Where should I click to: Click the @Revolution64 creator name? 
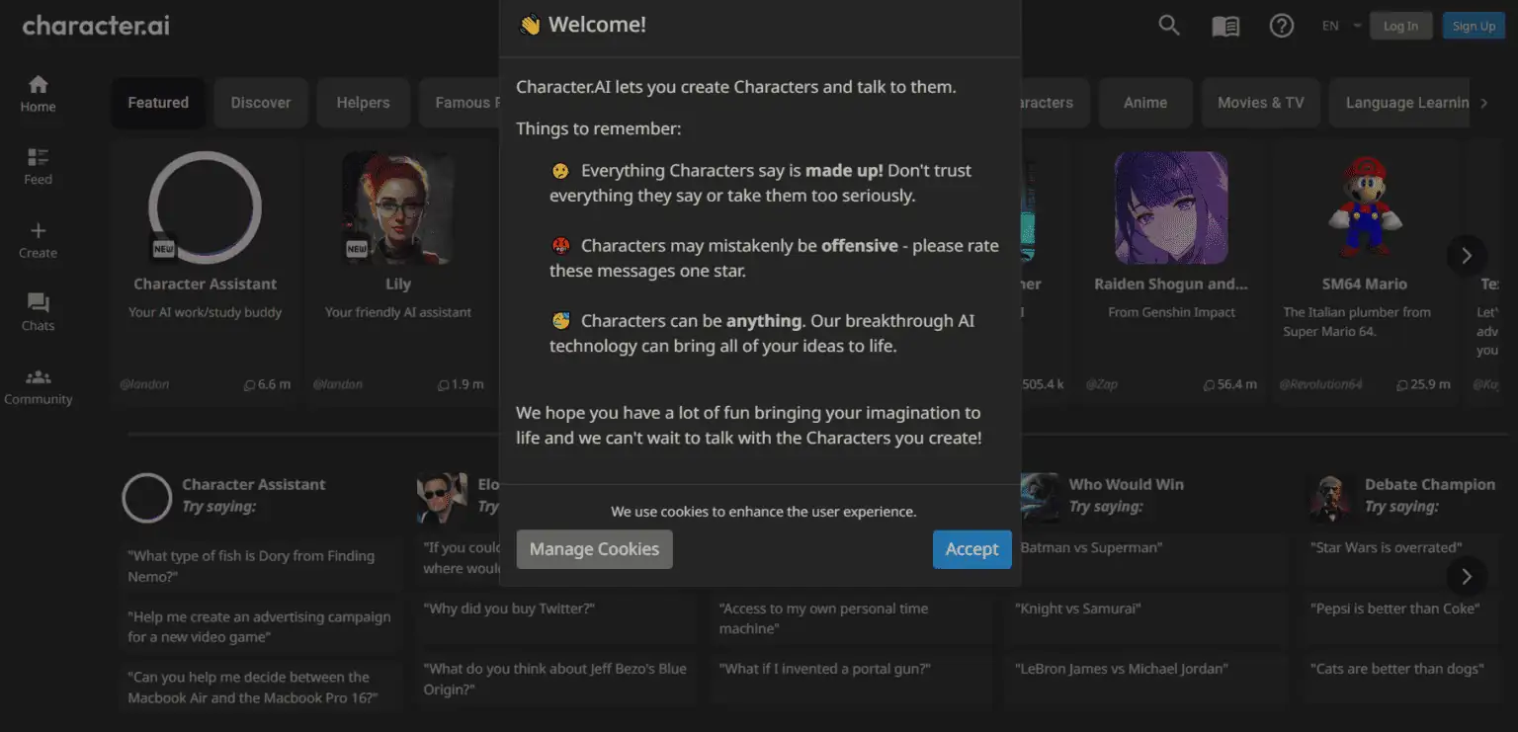[1320, 384]
